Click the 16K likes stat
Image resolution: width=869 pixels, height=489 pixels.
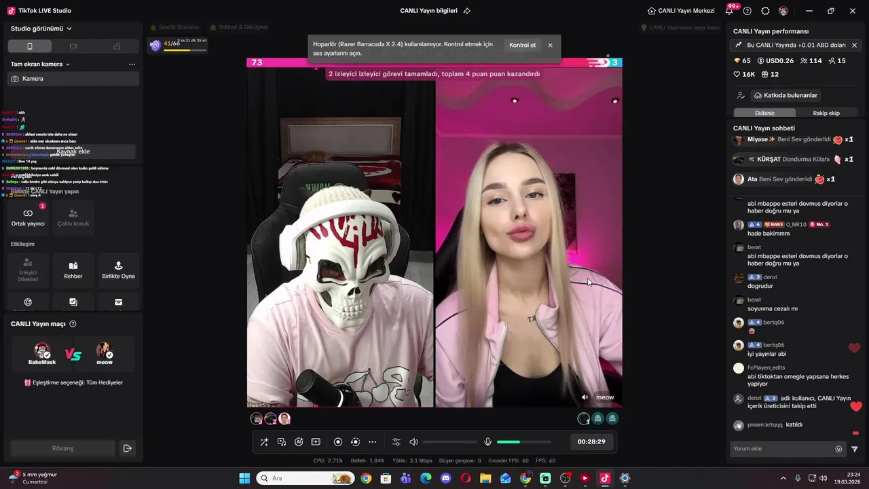coord(744,74)
